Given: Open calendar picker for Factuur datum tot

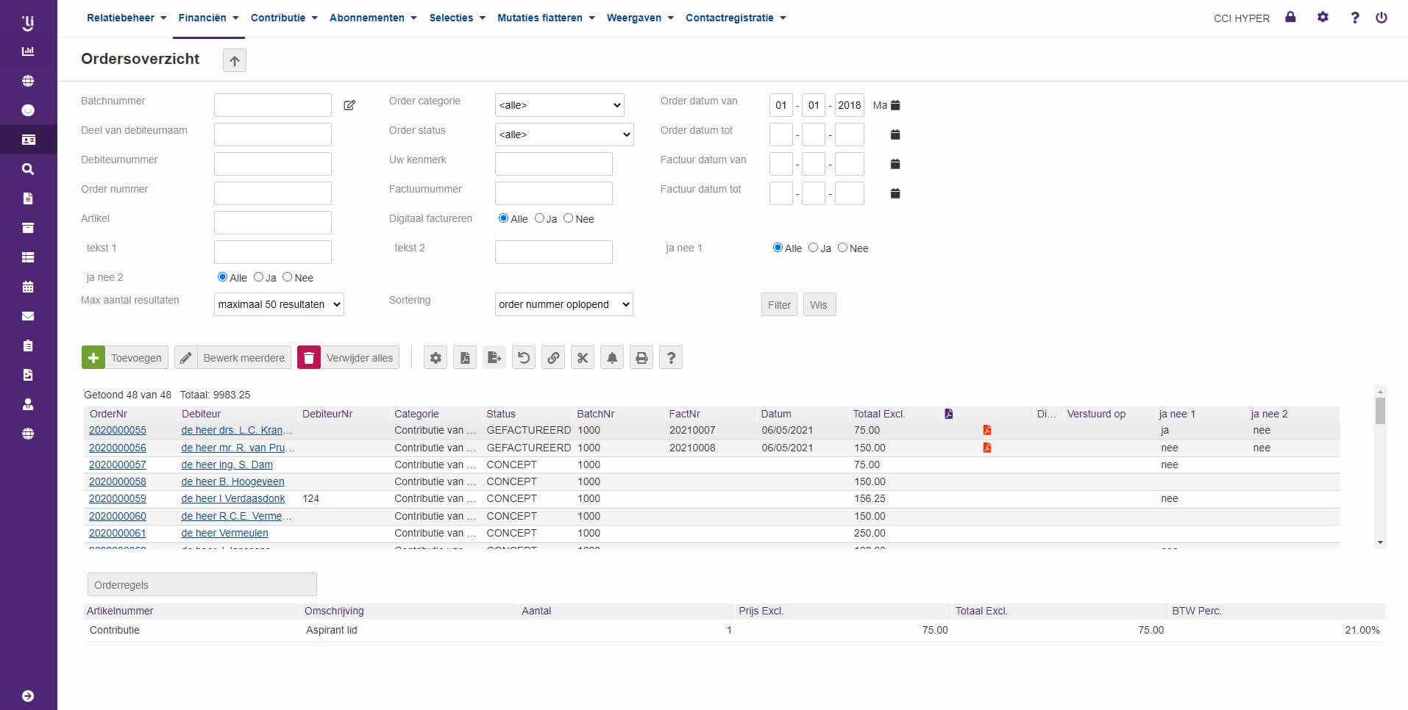Looking at the screenshot, I should coord(895,193).
